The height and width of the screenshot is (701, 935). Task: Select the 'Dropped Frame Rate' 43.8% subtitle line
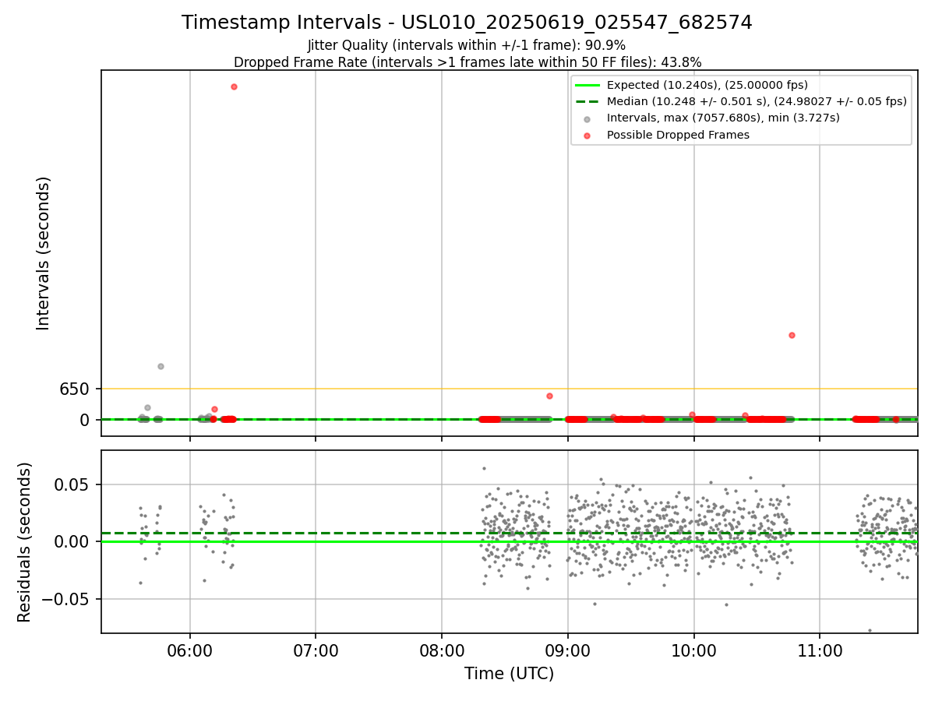467,62
